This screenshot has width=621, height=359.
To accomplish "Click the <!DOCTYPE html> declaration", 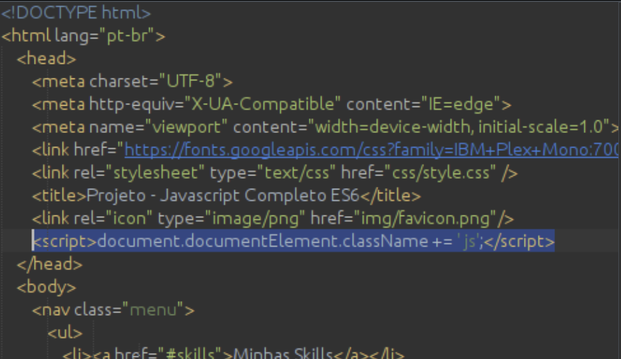I will (x=76, y=13).
